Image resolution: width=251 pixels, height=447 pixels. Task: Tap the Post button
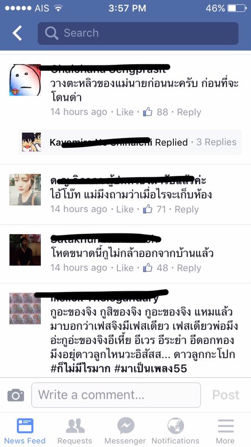click(x=226, y=395)
